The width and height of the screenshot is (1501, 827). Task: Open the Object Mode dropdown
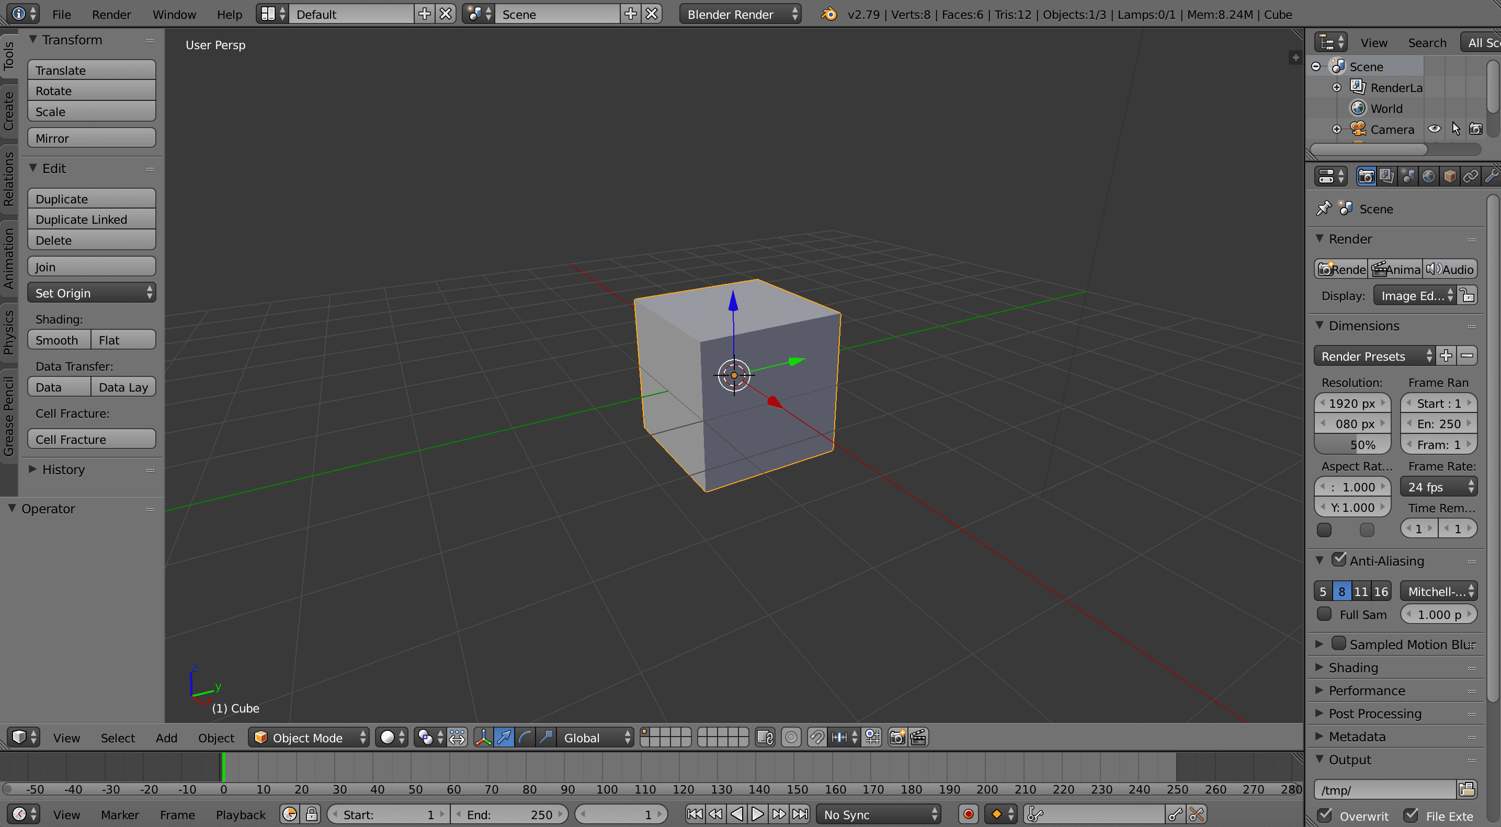(310, 737)
